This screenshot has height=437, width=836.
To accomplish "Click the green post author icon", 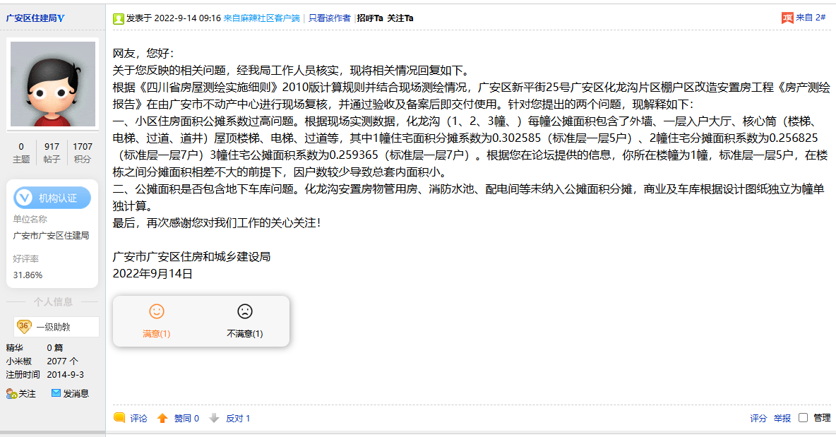I will pos(119,18).
